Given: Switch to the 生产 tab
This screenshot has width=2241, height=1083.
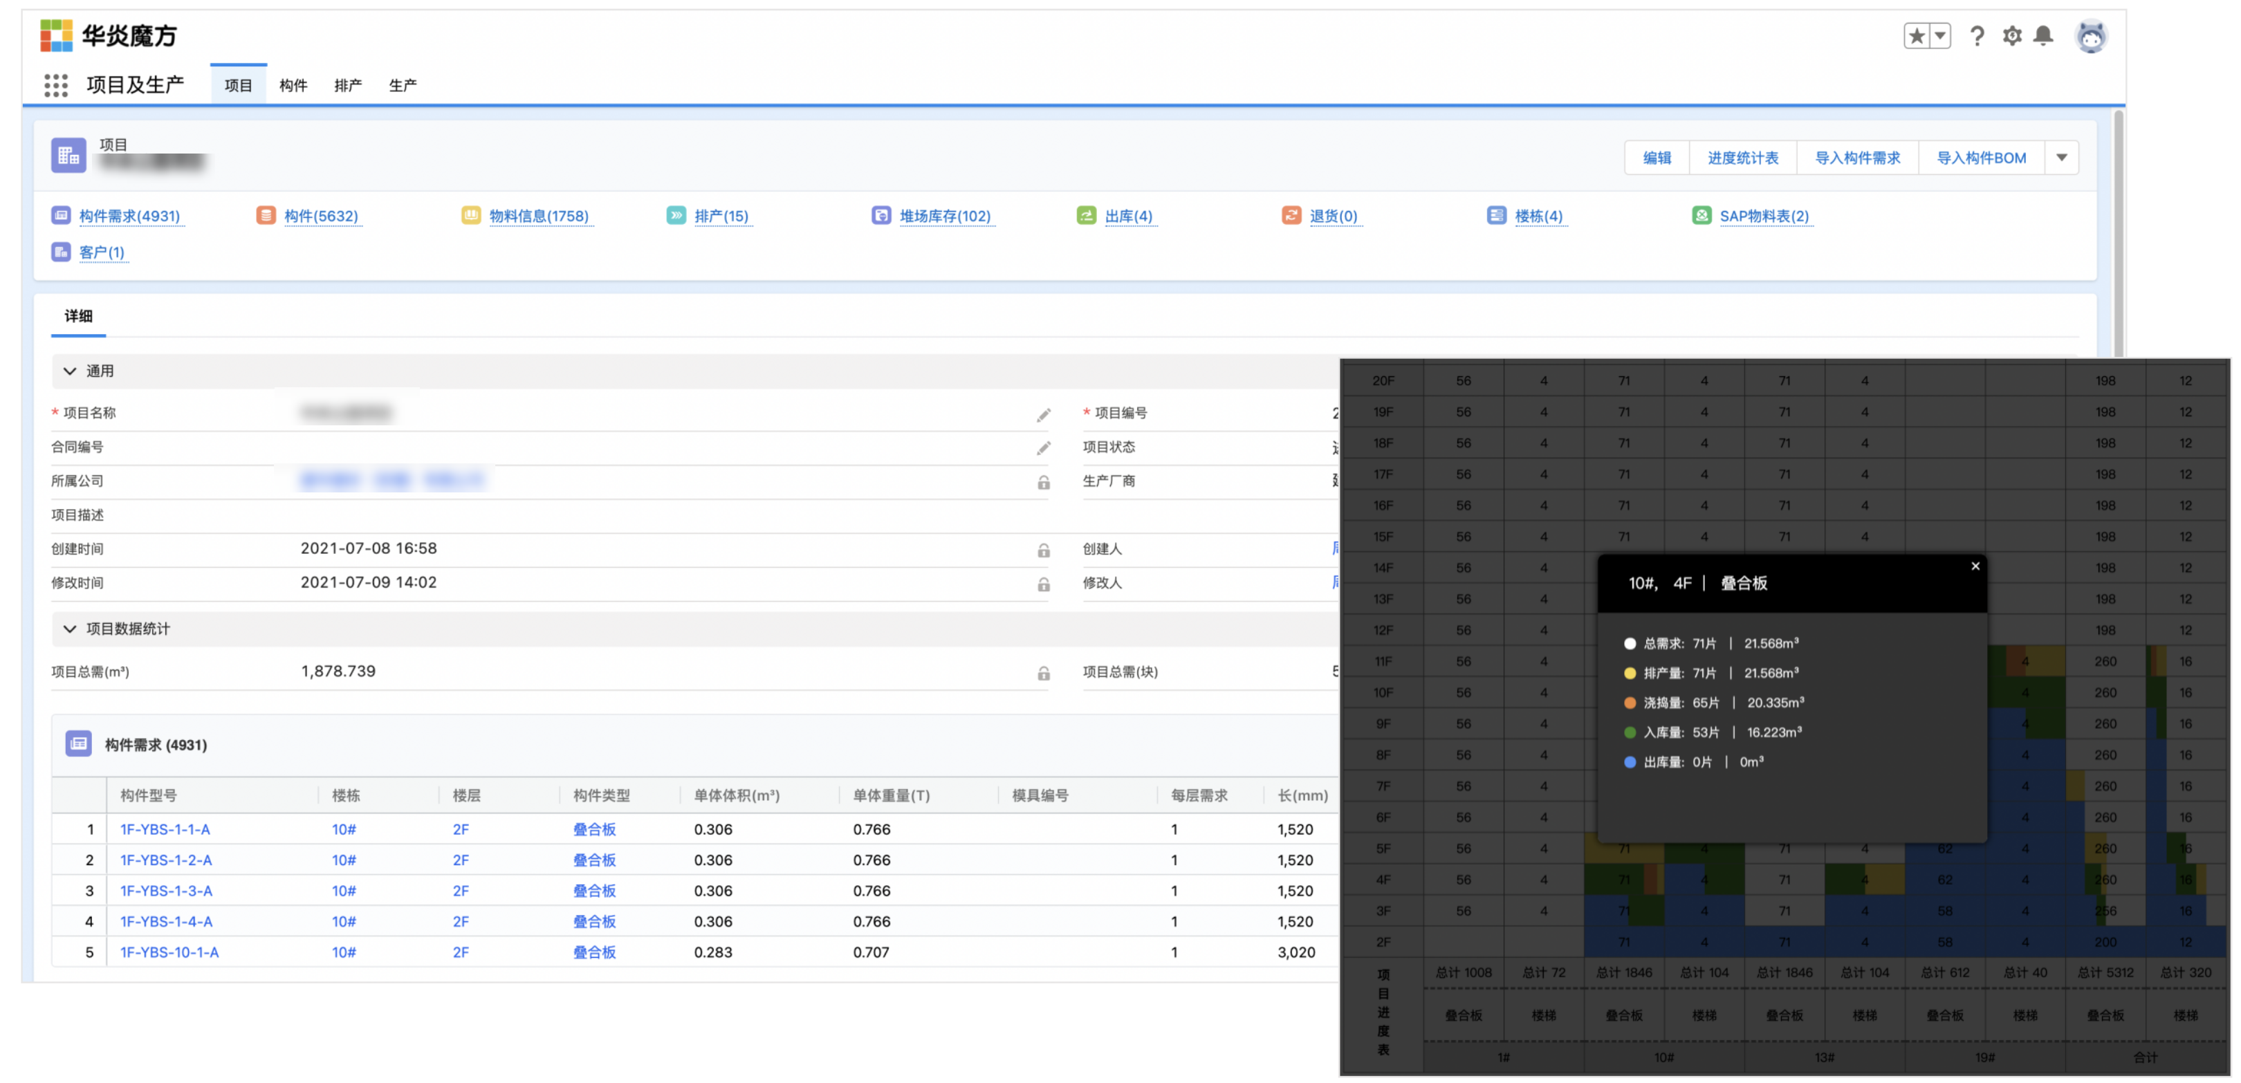Looking at the screenshot, I should coord(403,85).
